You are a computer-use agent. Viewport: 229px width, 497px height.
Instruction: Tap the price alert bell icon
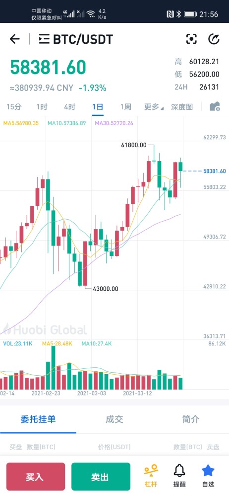pyautogui.click(x=179, y=475)
